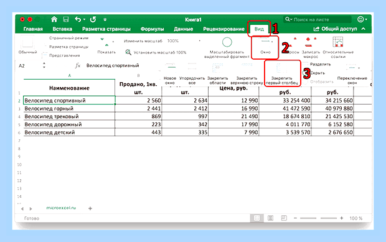Click the 'Изменить масштаб' 100% zoom box
Screen dimensions: 386x242
pos(184,41)
